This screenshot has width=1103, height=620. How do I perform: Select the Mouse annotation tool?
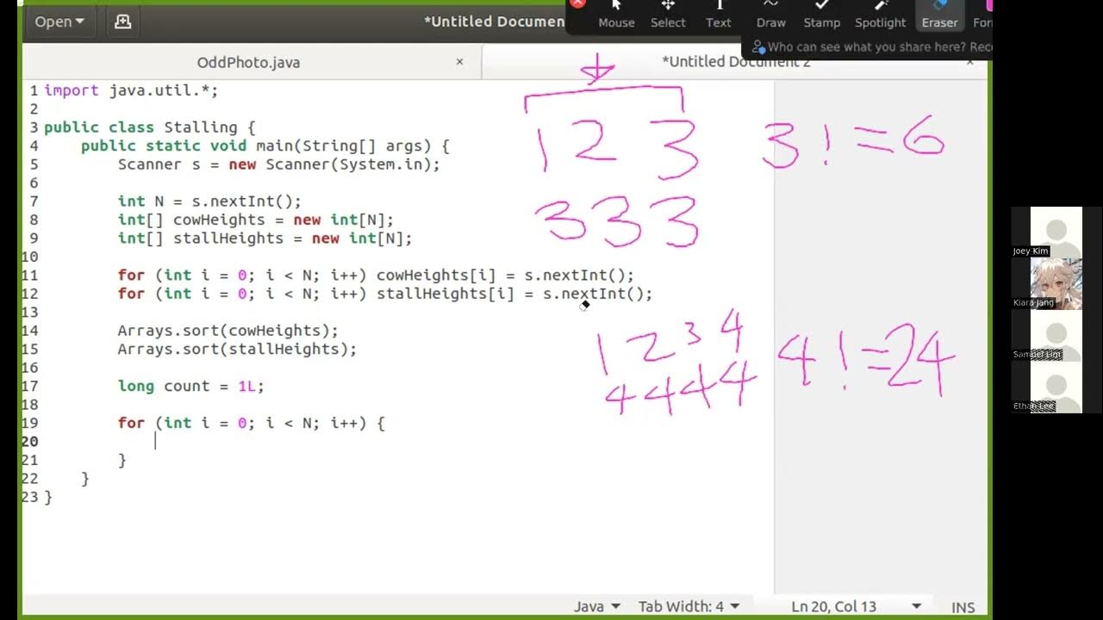tap(616, 15)
